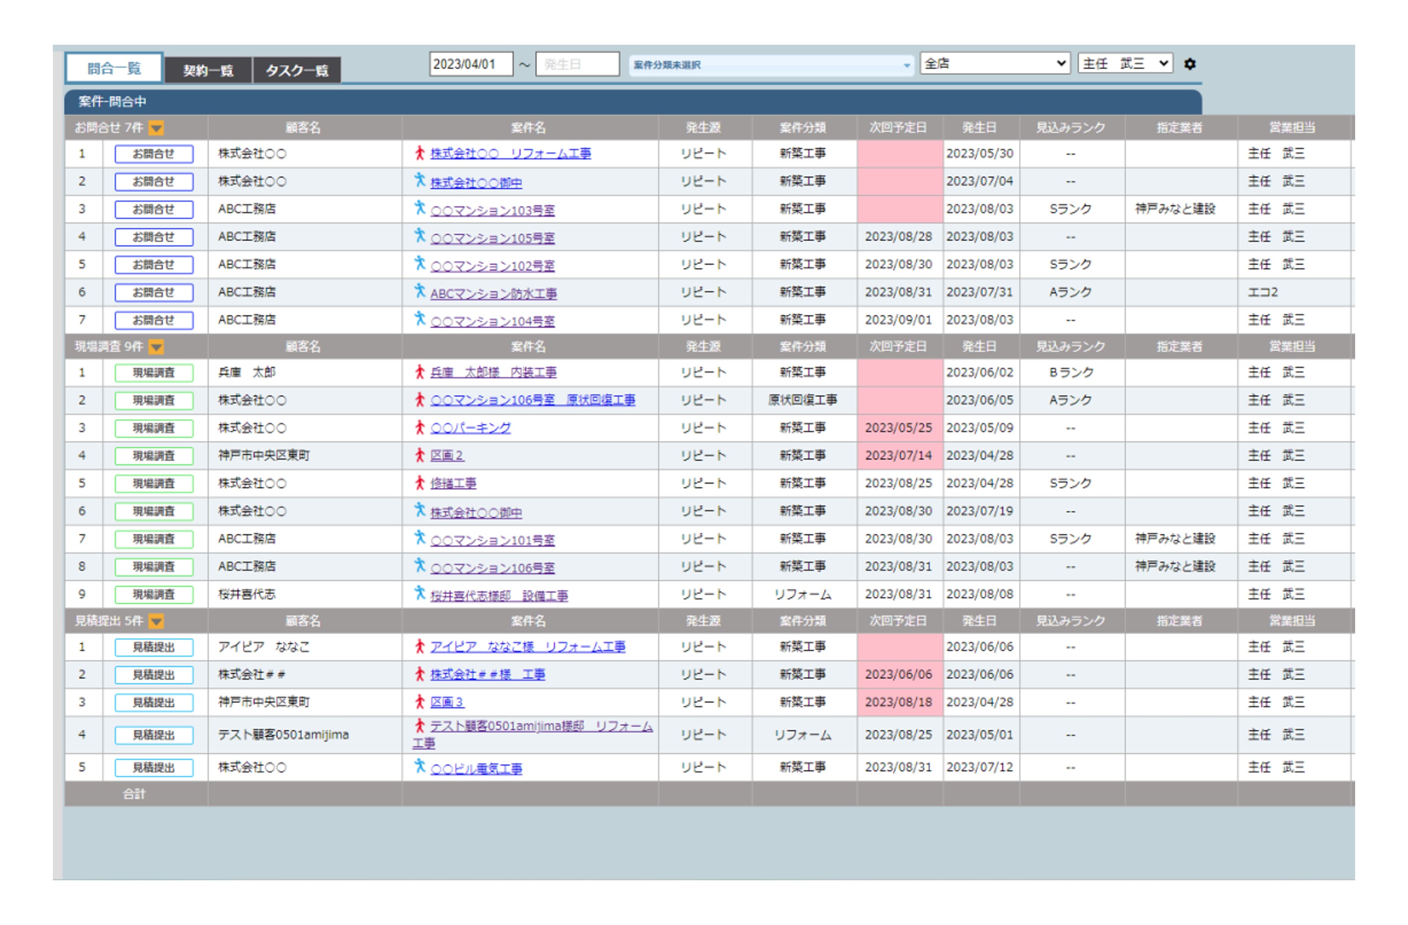Click the empty 発生日 end date field
1408x925 pixels.
pos(577,64)
